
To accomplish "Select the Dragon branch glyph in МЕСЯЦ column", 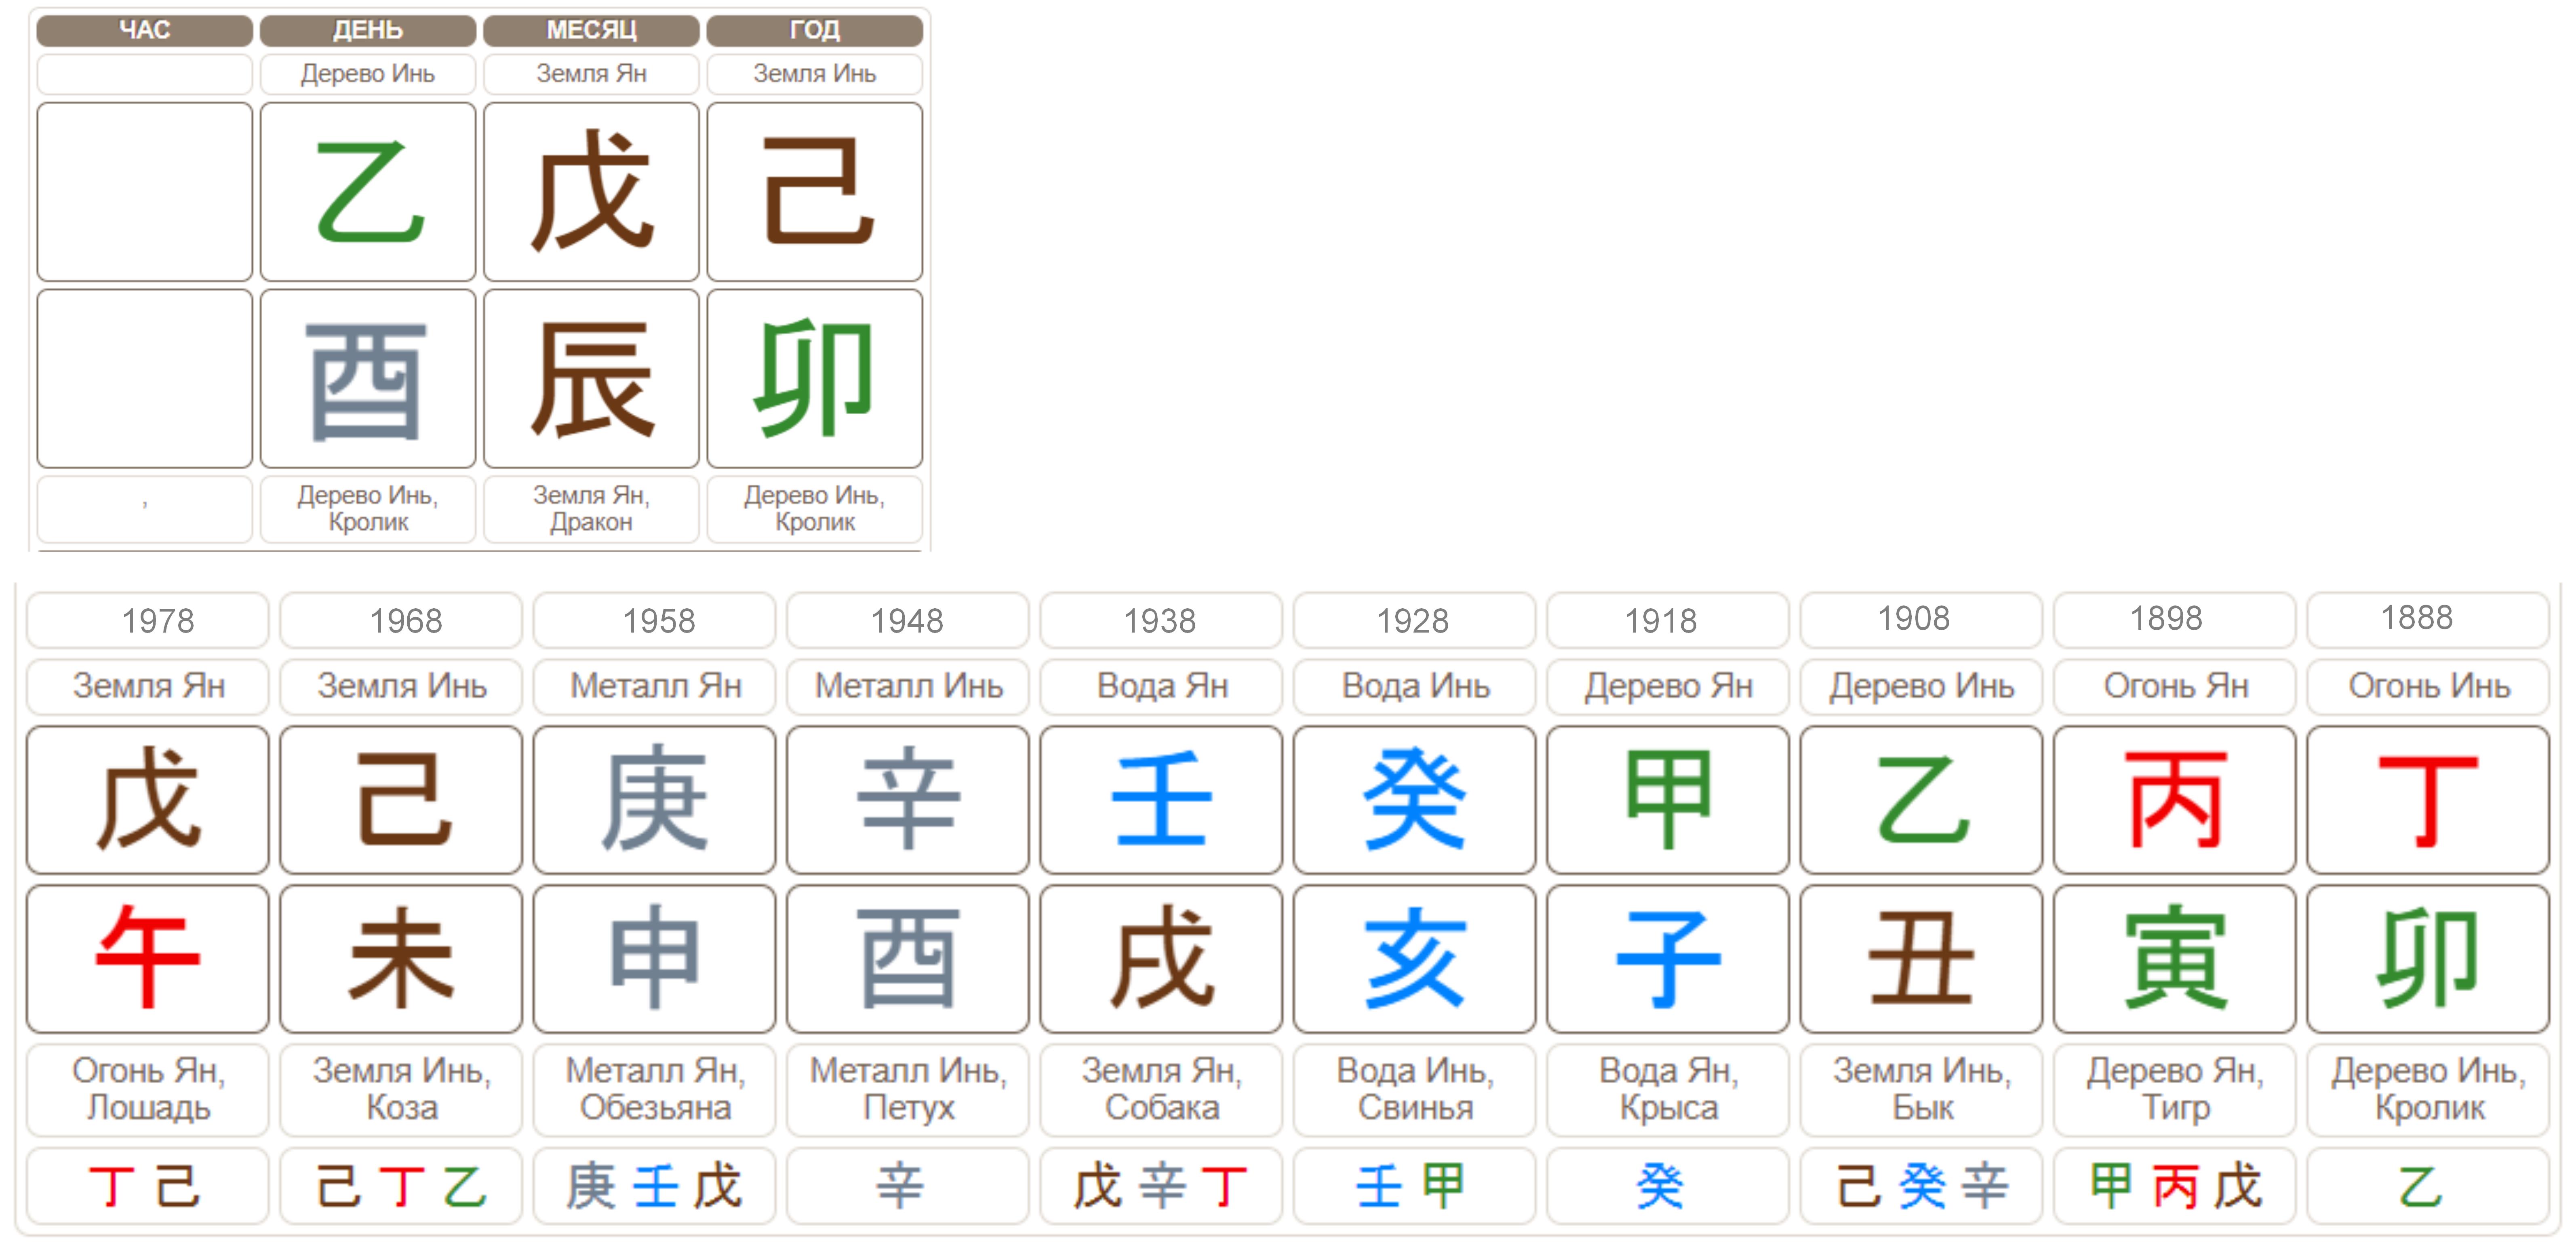I will coord(591,379).
